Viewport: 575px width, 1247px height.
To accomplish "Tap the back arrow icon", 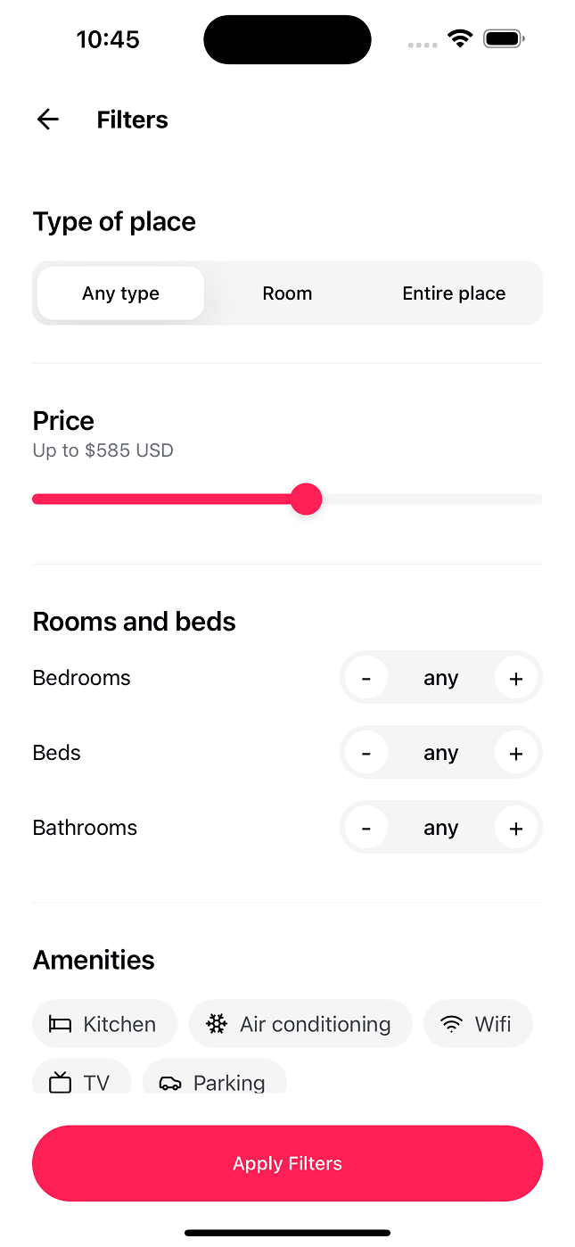I will click(x=48, y=120).
